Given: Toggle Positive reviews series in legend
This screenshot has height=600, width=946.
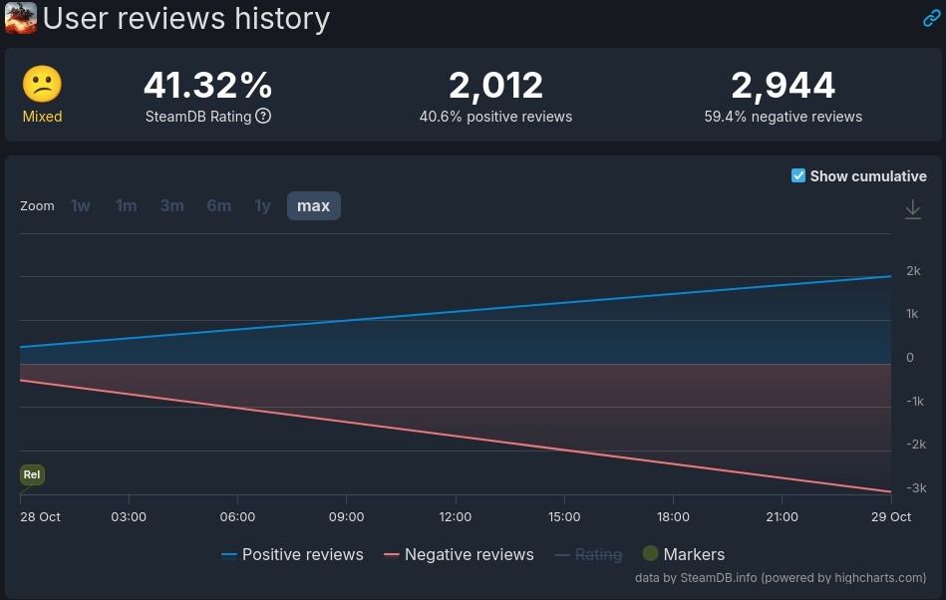Looking at the screenshot, I should pyautogui.click(x=292, y=554).
